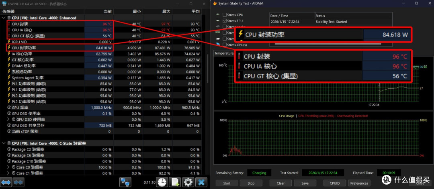Open the CPUID panel

(334, 183)
